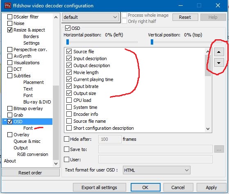229x194 pixels.
Task: Enable the Save to checkbox
Action: (67, 149)
